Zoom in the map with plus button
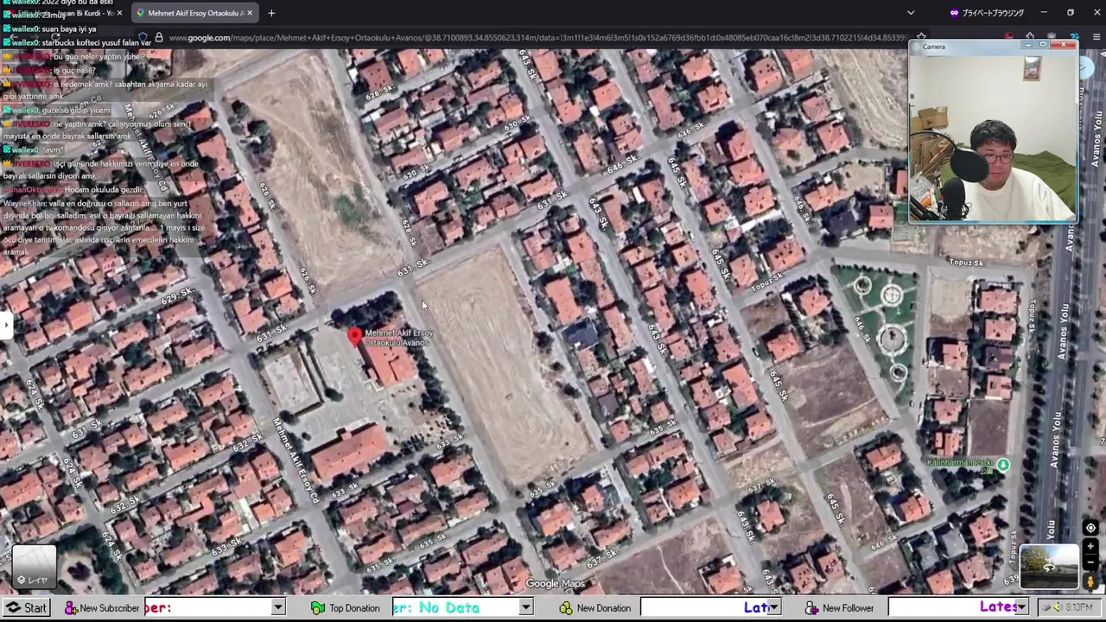This screenshot has height=622, width=1106. (x=1090, y=546)
